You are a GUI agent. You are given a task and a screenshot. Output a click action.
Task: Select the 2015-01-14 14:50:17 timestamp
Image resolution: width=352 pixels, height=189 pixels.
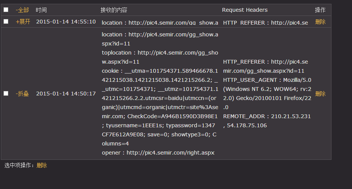coord(66,94)
